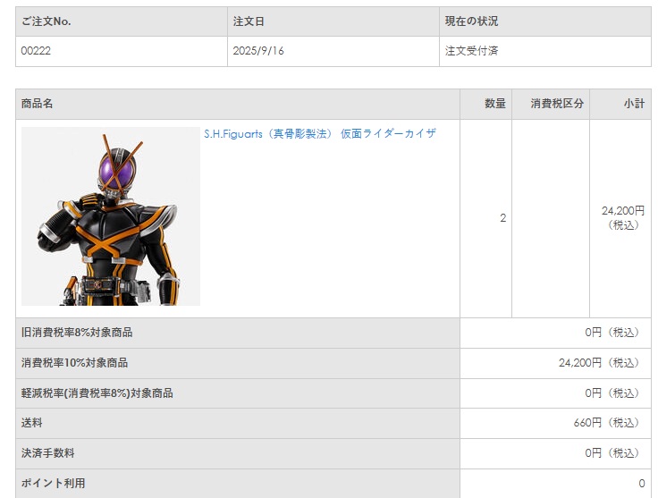This screenshot has height=498, width=658.
Task: Click the Kamen Rider Kaixa figure thumbnail
Action: pos(111,216)
